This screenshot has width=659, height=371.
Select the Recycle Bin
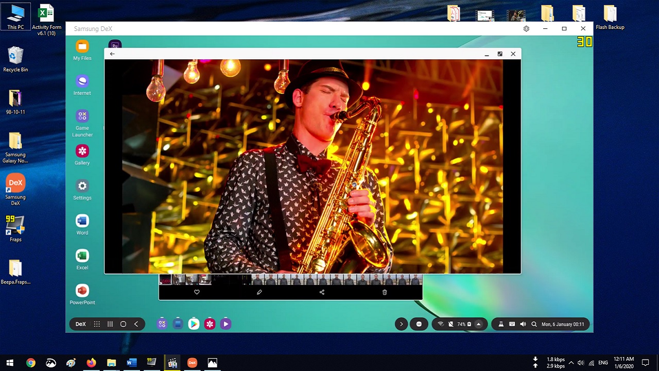15,59
